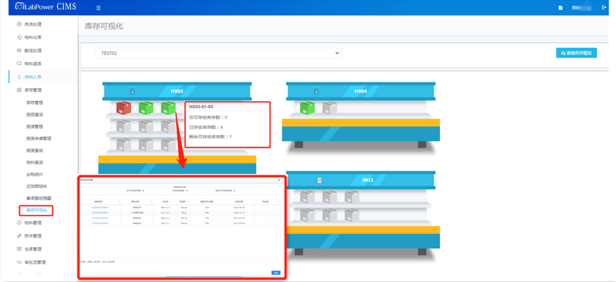The image size is (616, 282).
Task: Click the middle gray box on 0011 bottom row
Action: (330, 215)
